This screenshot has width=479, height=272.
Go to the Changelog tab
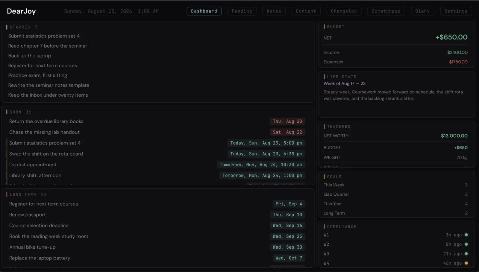344,11
